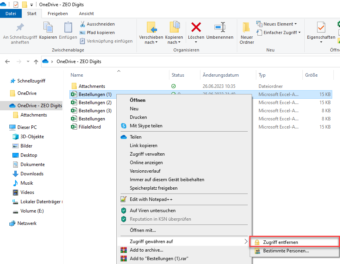Click the Pin to Schnellzugriff icon
The height and width of the screenshot is (264, 340).
tap(20, 27)
